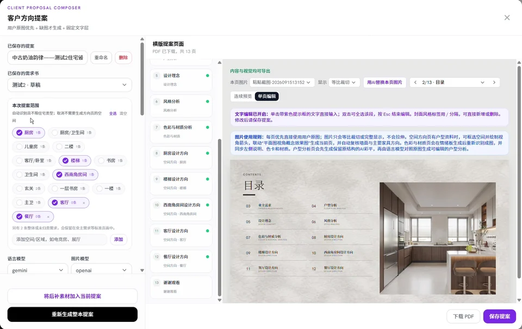Click the kitchen image on the slide
The height and width of the screenshot is (329, 522).
[437, 238]
